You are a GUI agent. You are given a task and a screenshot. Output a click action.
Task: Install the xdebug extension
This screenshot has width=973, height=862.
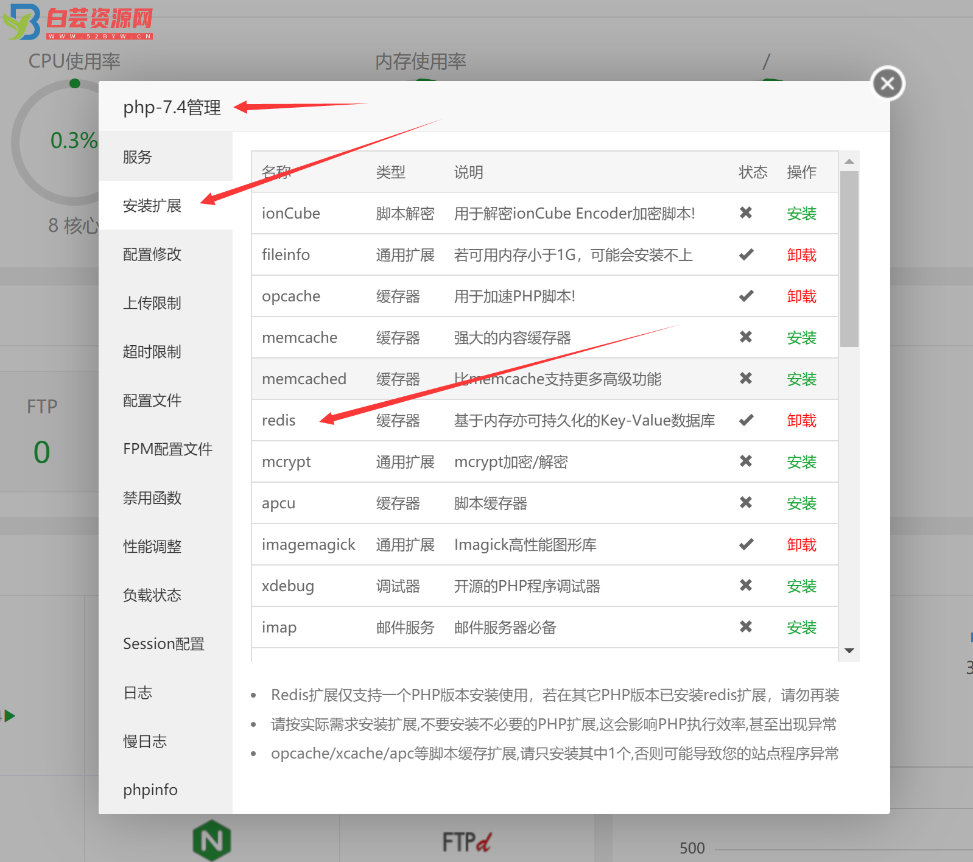click(x=801, y=586)
